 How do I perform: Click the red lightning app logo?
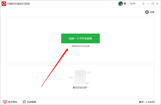tap(4, 4)
